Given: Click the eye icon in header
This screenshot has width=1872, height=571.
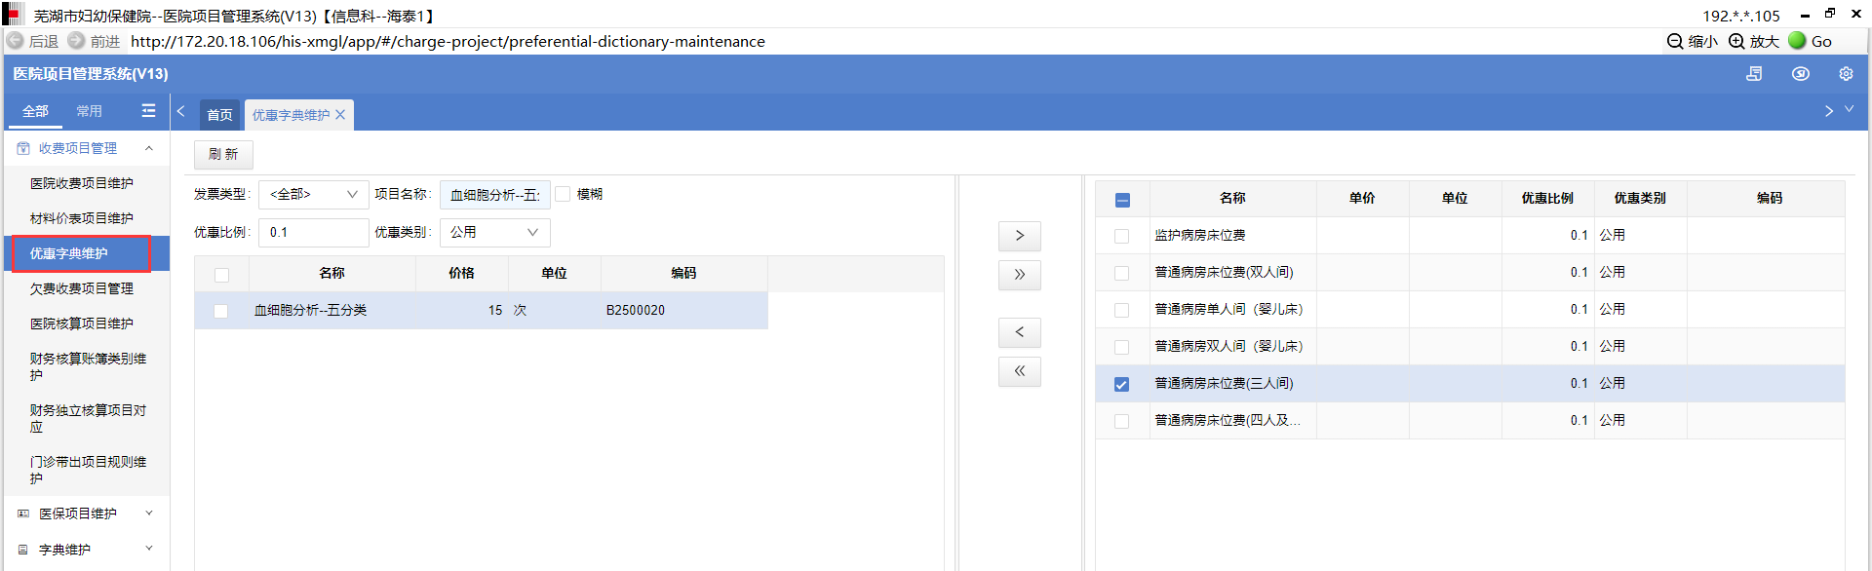Looking at the screenshot, I should (x=1801, y=74).
